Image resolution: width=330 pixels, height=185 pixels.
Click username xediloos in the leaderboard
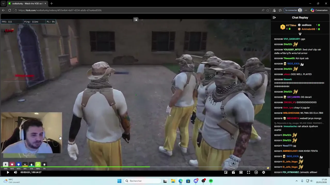(x=307, y=25)
